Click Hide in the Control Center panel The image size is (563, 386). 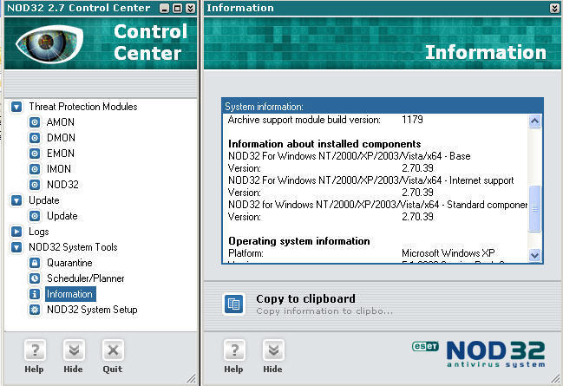coord(74,357)
